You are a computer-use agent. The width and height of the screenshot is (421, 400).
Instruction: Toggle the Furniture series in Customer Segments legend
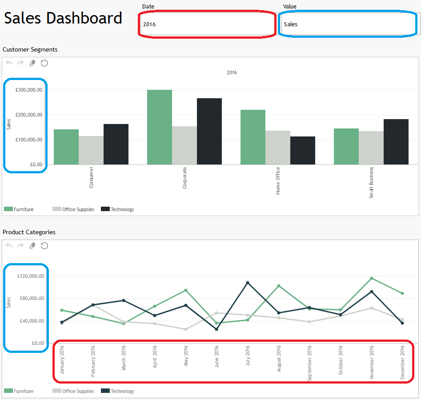point(19,209)
